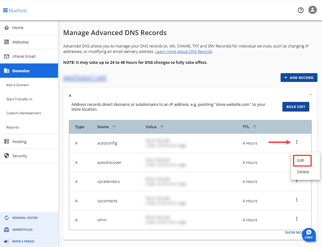
Task: Click 4 Hours TTL in autodiscover row
Action: point(250,162)
